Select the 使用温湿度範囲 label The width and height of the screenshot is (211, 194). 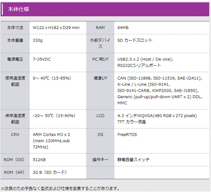(x=15, y=81)
